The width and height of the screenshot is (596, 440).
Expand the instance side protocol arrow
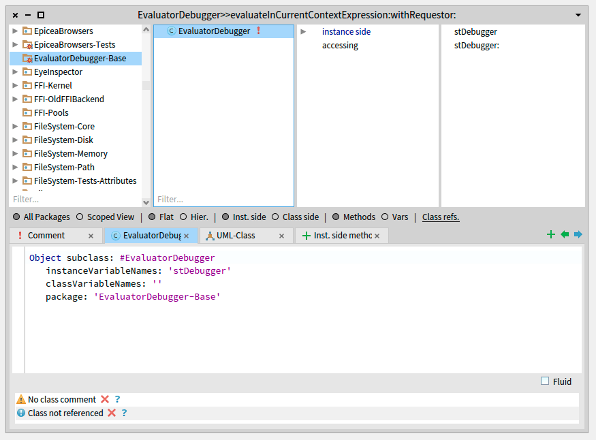(304, 32)
